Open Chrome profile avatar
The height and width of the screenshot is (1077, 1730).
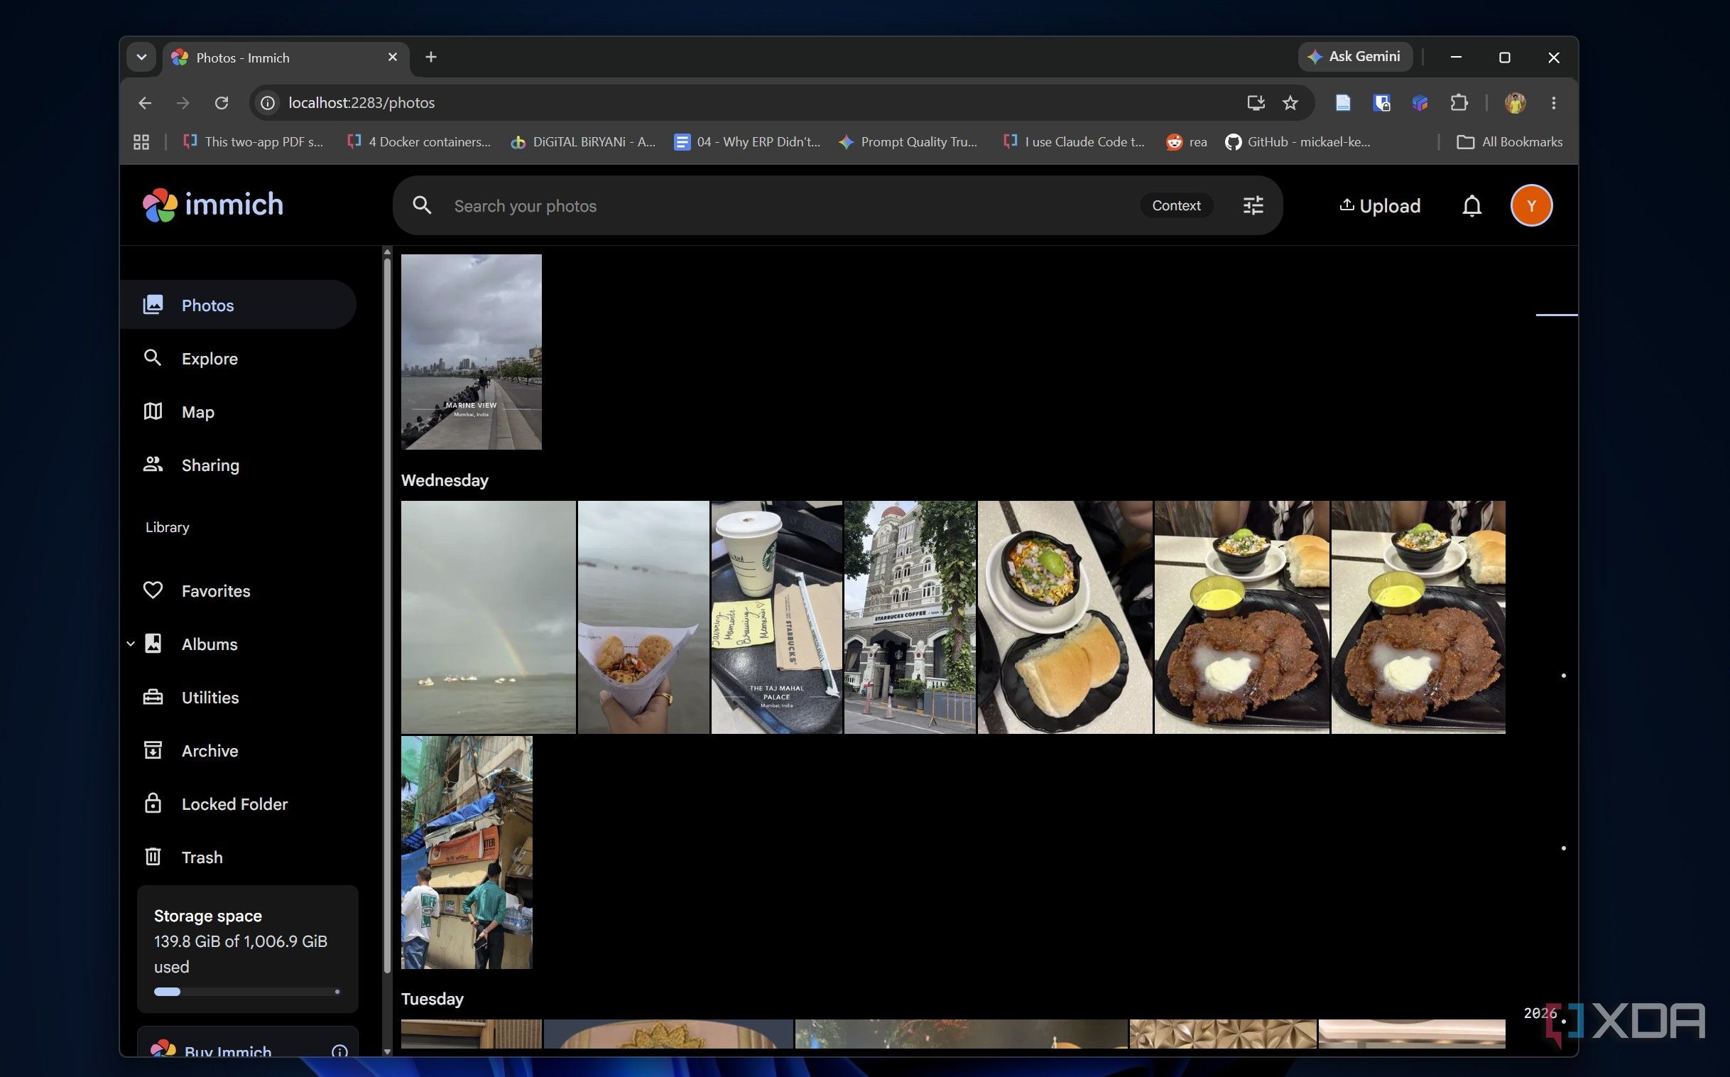pos(1515,102)
